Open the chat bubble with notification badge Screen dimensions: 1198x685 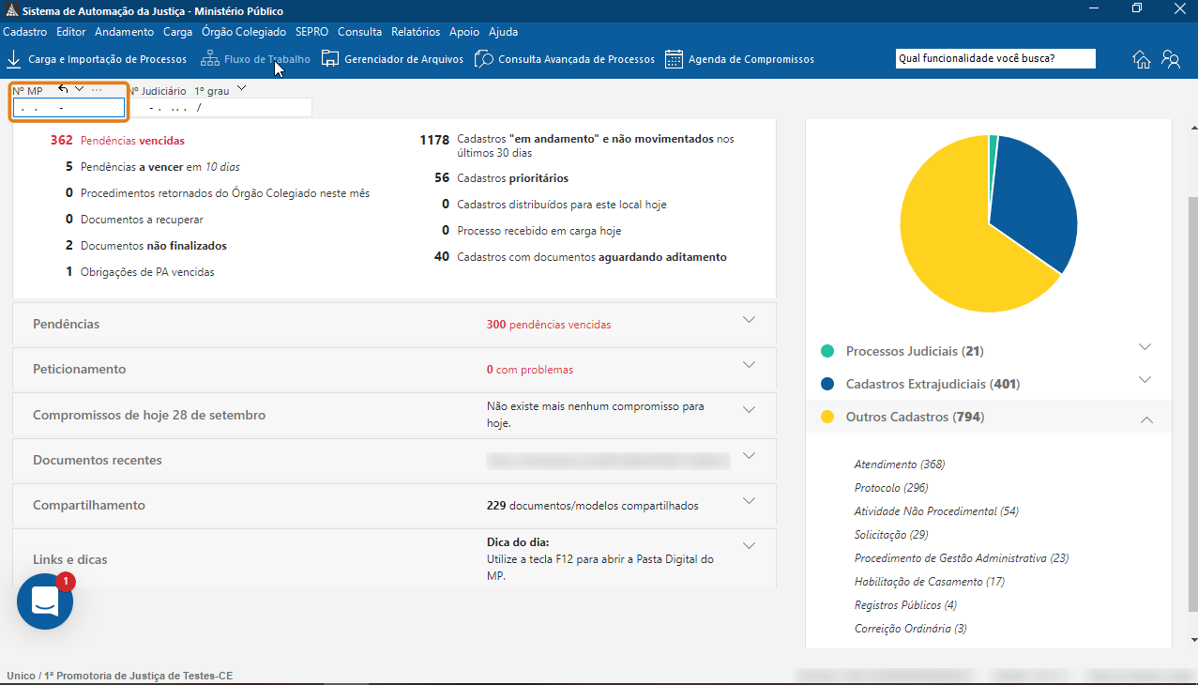click(44, 601)
